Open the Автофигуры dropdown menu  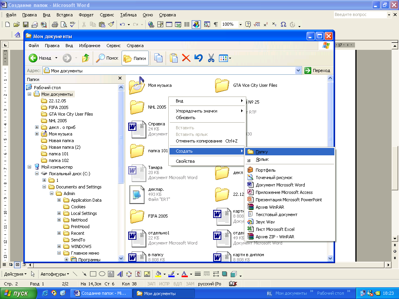(x=55, y=274)
